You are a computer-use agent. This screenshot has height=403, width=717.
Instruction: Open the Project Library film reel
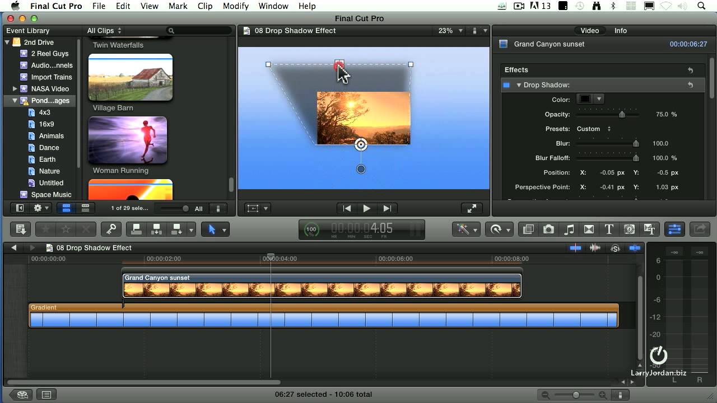pos(22,395)
